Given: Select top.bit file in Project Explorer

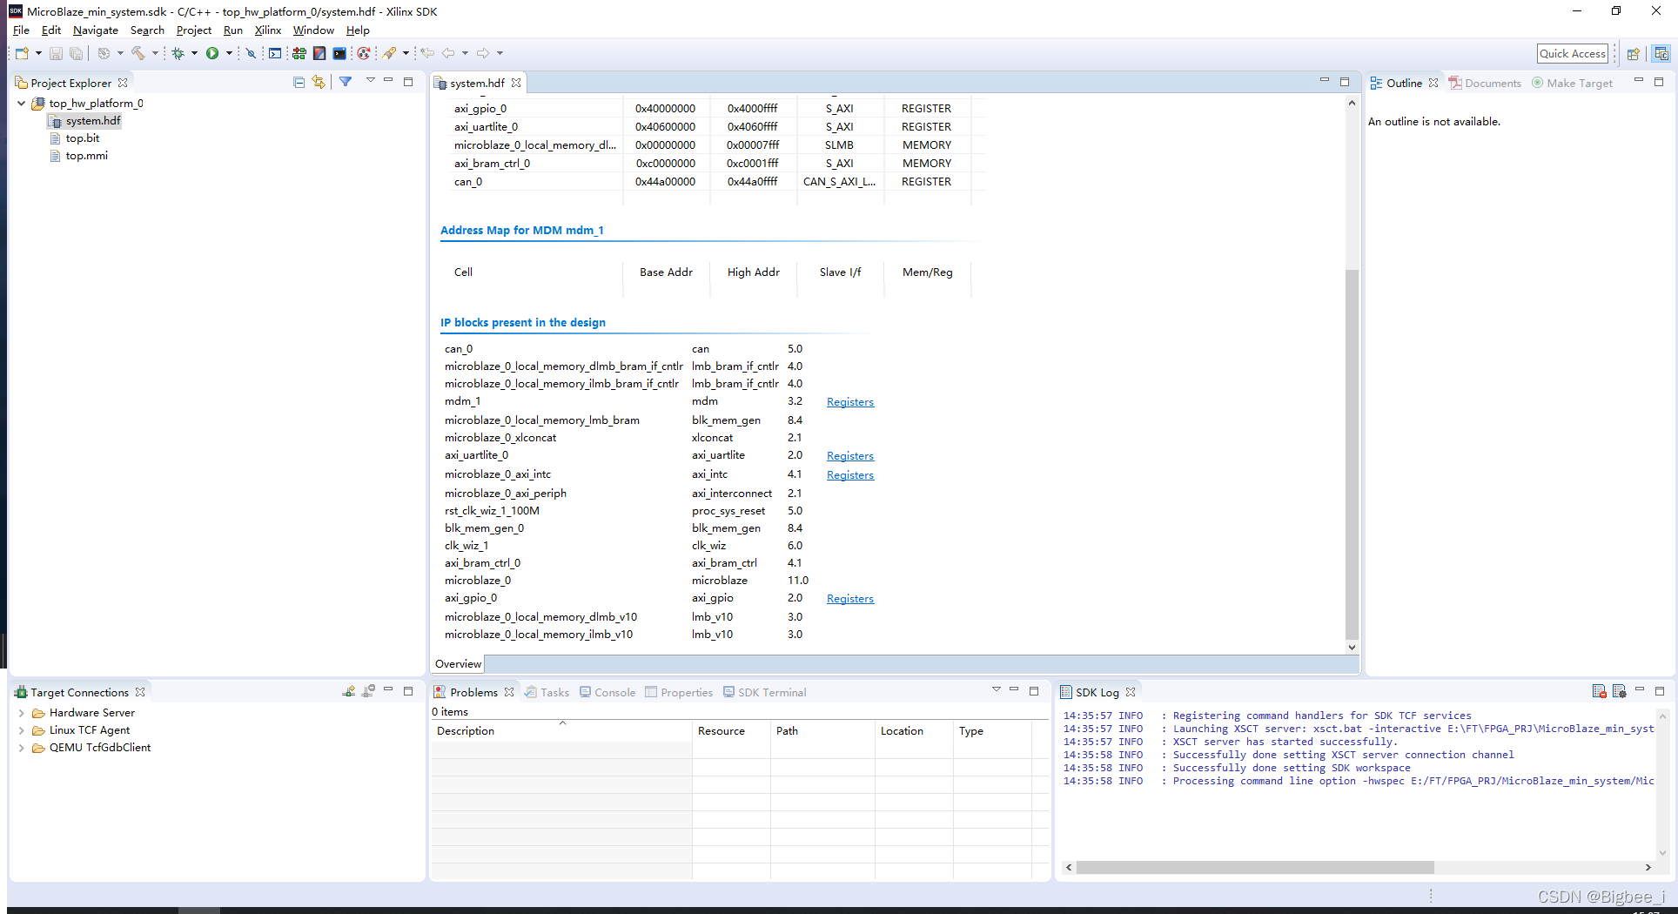Looking at the screenshot, I should [75, 138].
